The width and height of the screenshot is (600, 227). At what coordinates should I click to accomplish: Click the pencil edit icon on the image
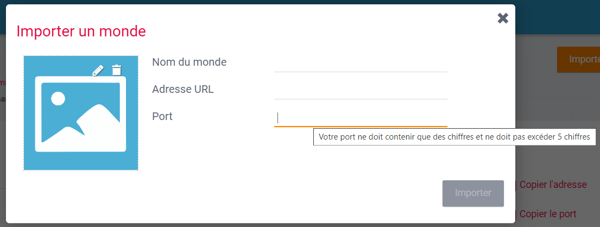click(x=98, y=70)
